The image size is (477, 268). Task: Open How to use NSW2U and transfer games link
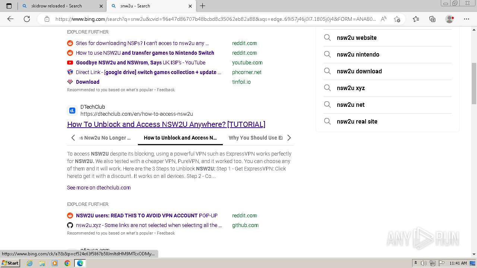coord(145,53)
